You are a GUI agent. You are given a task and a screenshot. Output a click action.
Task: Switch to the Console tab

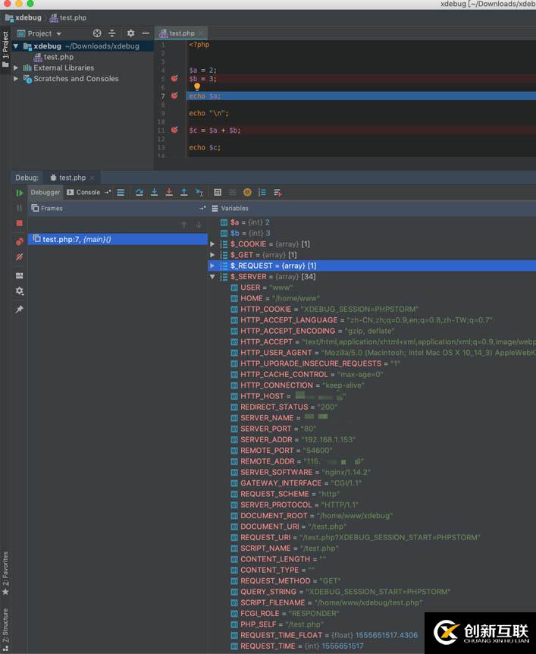click(x=83, y=193)
